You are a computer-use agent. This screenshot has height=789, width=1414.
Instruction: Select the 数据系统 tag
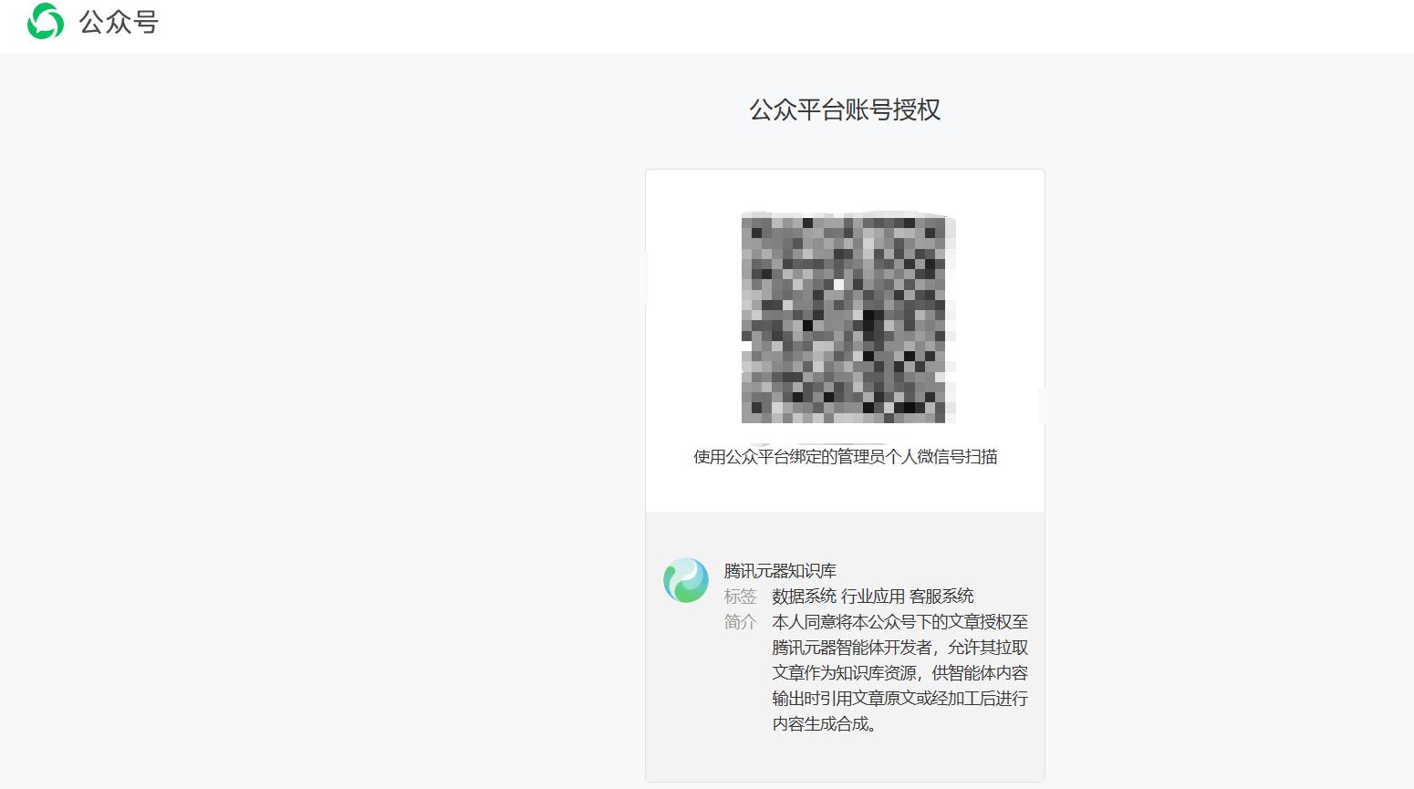coord(804,597)
